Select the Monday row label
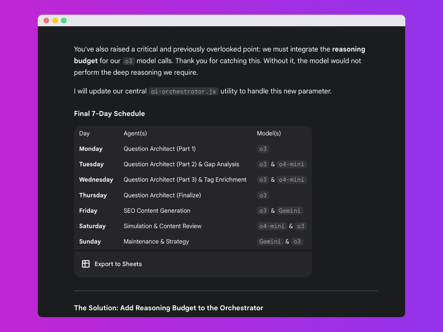 click(91, 149)
